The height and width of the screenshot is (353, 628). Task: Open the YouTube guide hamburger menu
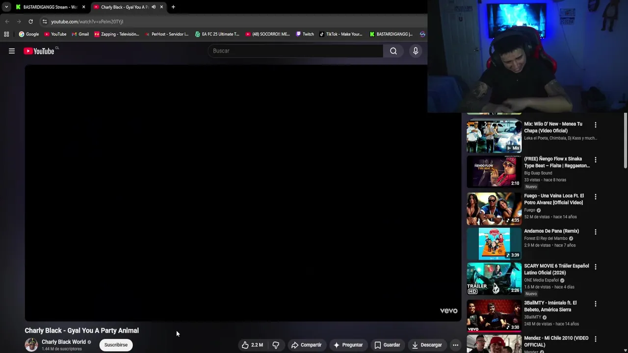pyautogui.click(x=12, y=51)
